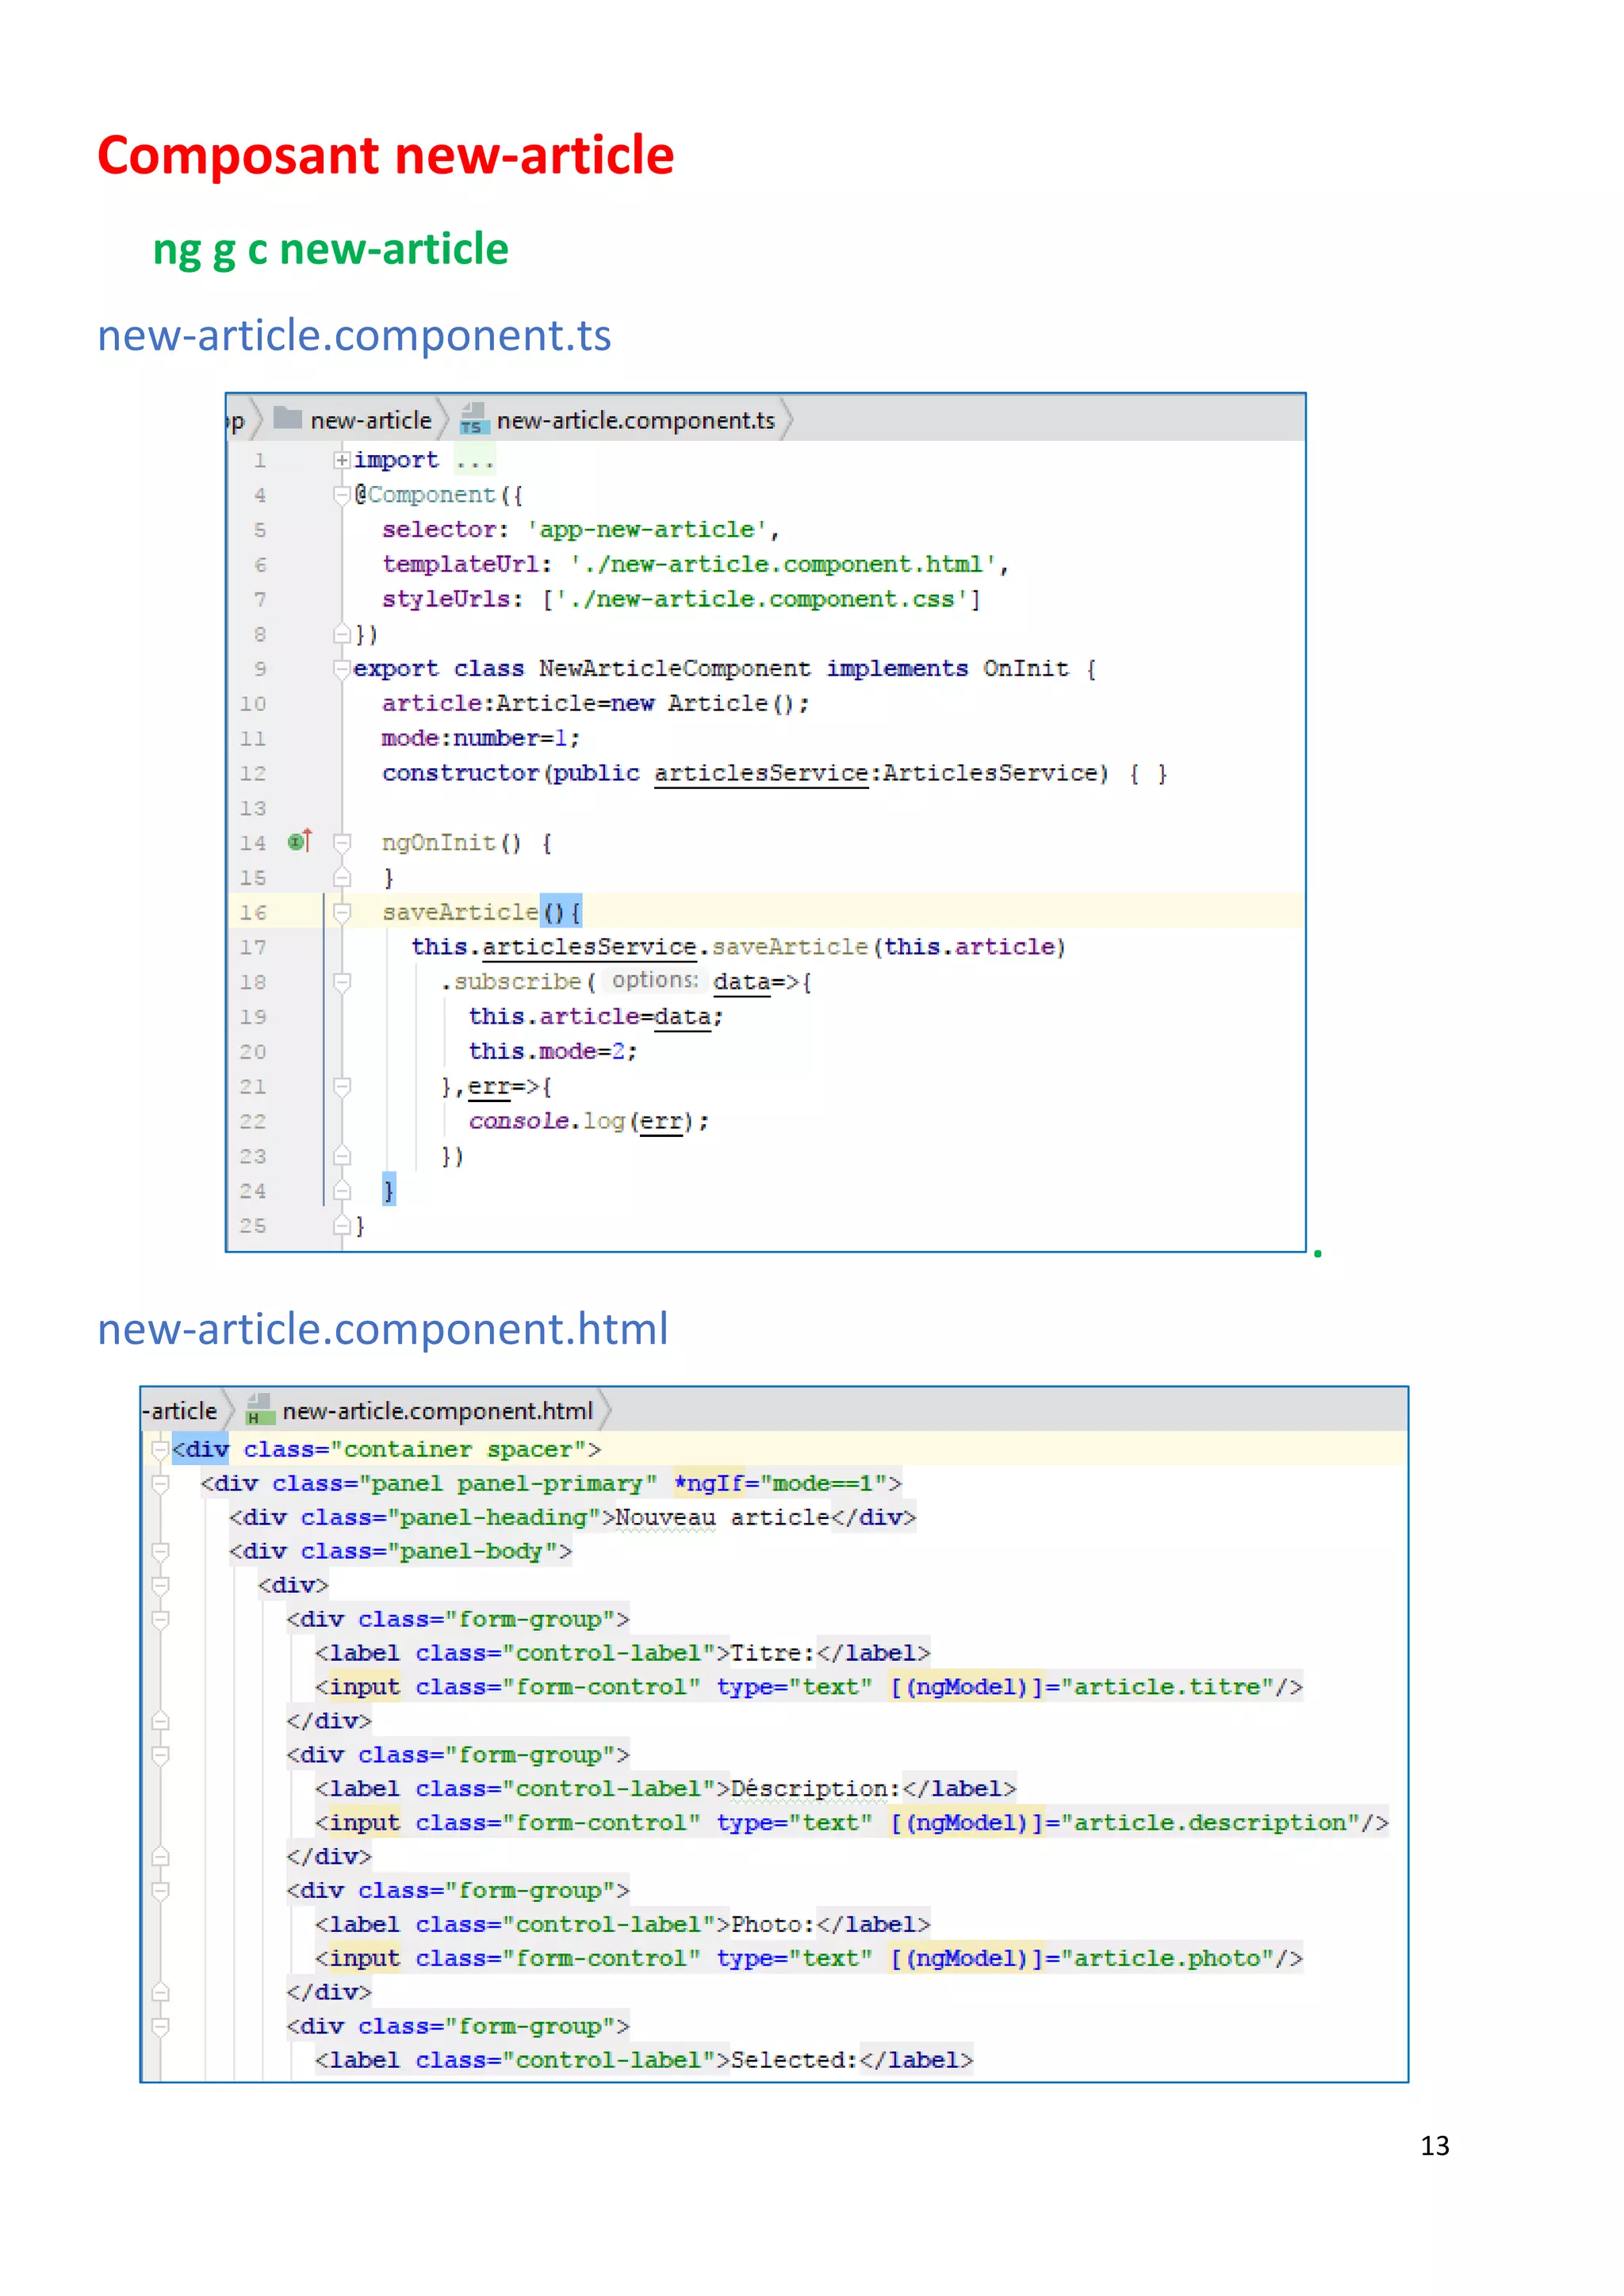Click on article:Article=new Article() line
1624x2296 pixels.
coord(595,703)
